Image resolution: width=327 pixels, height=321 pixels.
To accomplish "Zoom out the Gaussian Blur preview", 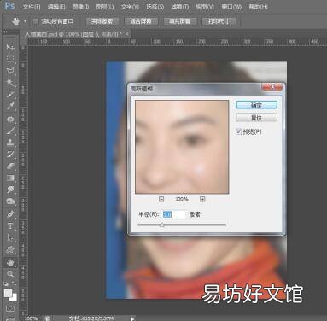I will [161, 199].
